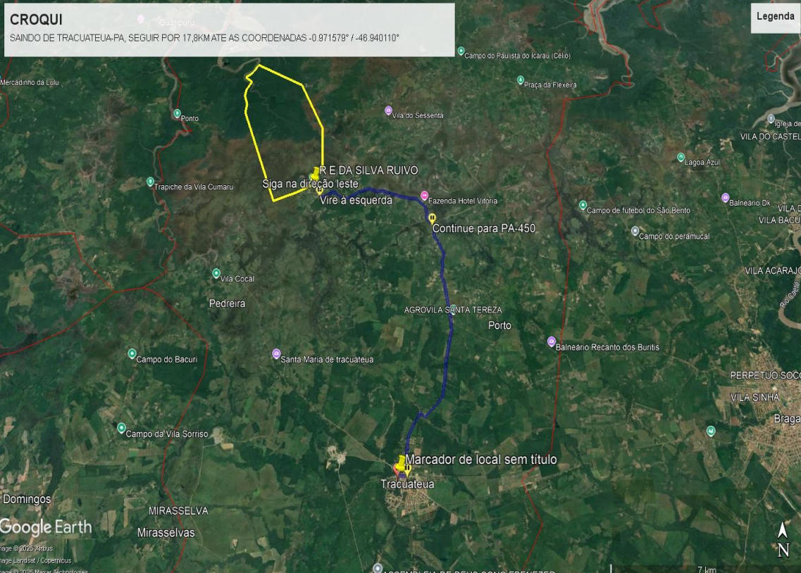
Task: Click the Continue para PA-450 route step marker
Action: [433, 218]
